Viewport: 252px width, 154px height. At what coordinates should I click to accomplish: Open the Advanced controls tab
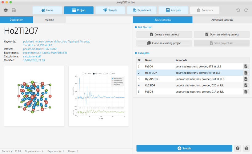coord(222,20)
